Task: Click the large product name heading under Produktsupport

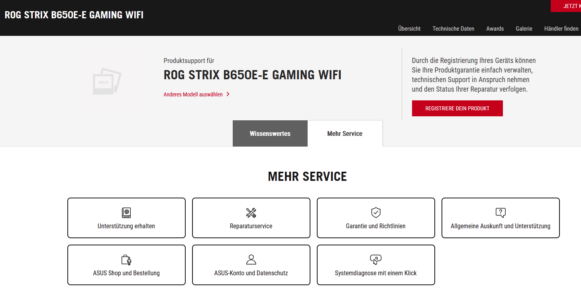Action: pyautogui.click(x=253, y=75)
